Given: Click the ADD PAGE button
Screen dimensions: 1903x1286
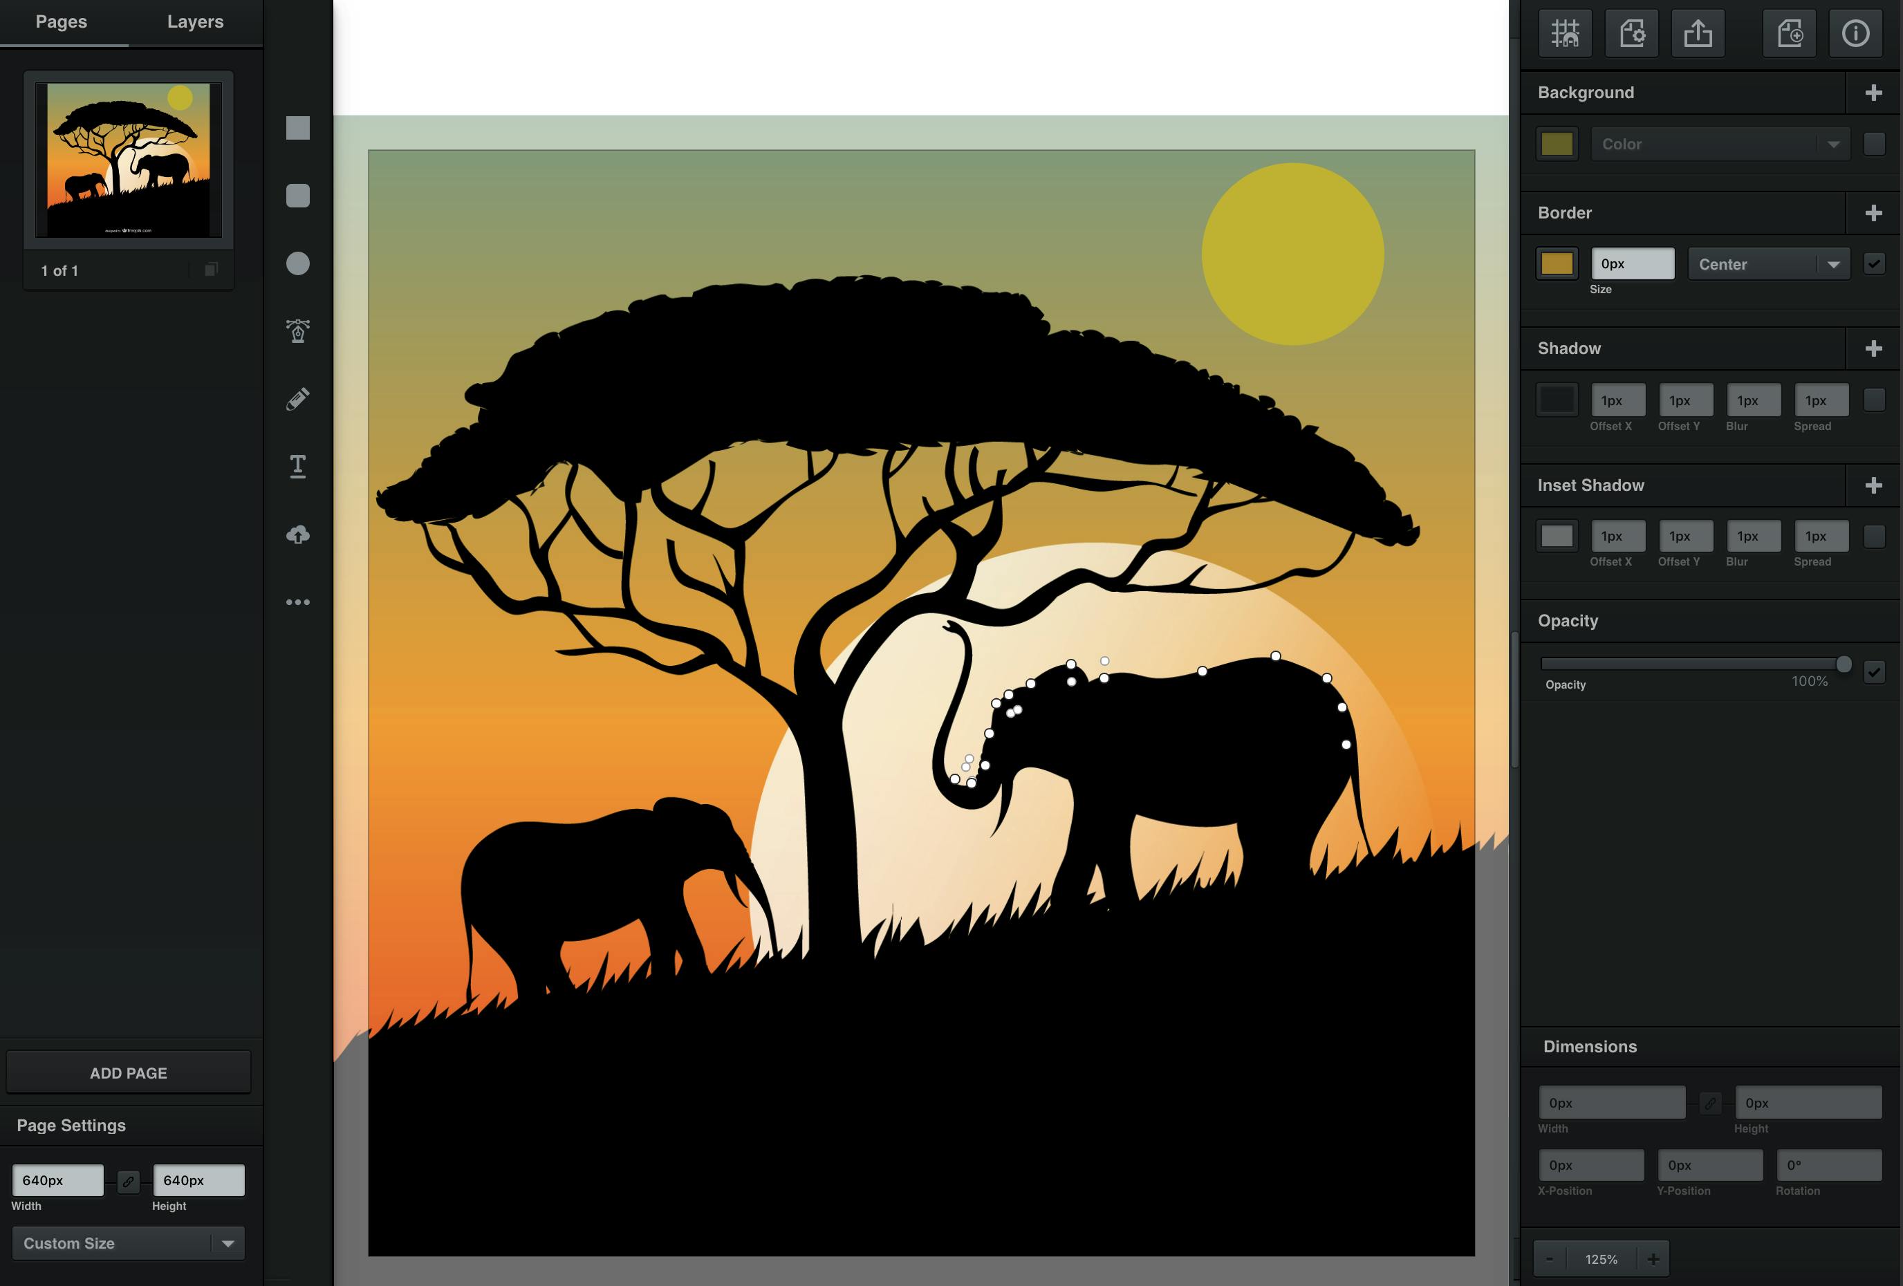Looking at the screenshot, I should tap(129, 1072).
